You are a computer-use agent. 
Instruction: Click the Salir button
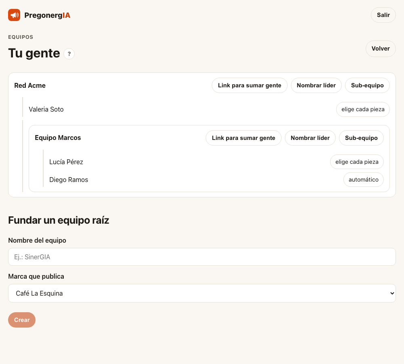(383, 15)
